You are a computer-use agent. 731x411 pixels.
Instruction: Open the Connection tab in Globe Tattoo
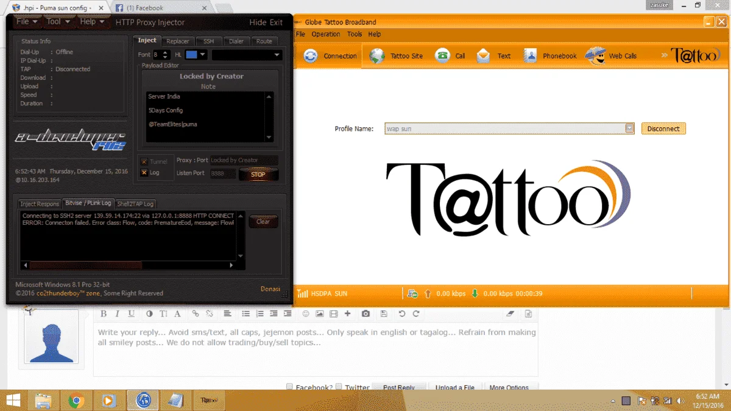[330, 56]
